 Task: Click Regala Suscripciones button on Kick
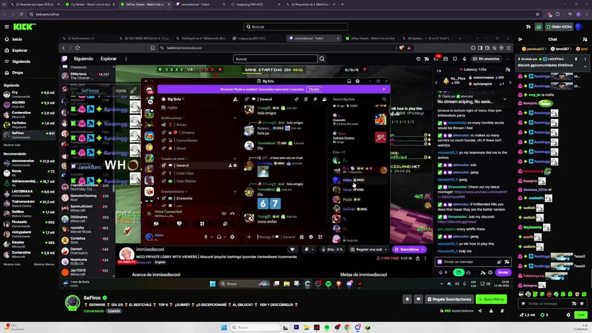tap(449, 299)
